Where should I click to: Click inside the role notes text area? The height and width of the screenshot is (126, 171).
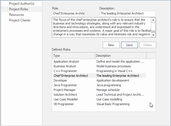(x=101, y=27)
